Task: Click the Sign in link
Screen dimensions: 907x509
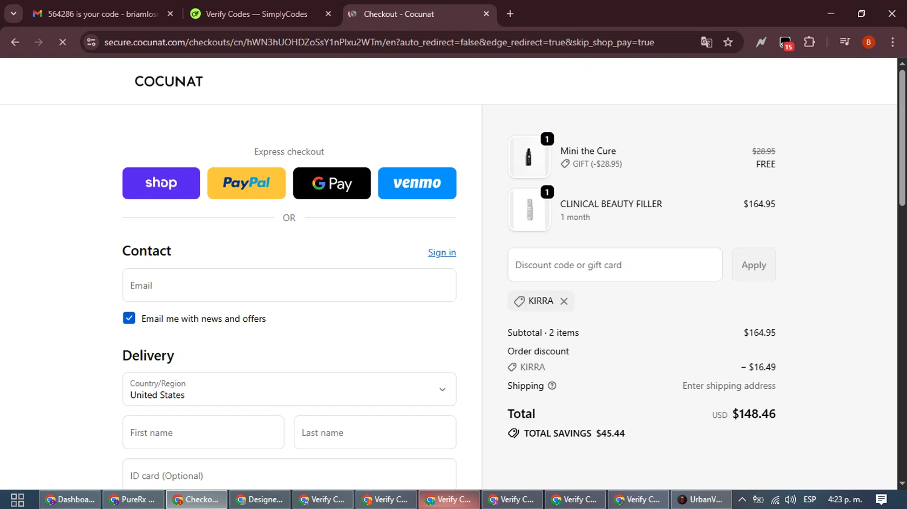Action: [442, 252]
